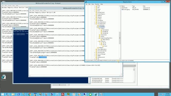This screenshot has width=171, height=96.
Task: Select the ServiceGroupOrder key
Action: [102, 51]
